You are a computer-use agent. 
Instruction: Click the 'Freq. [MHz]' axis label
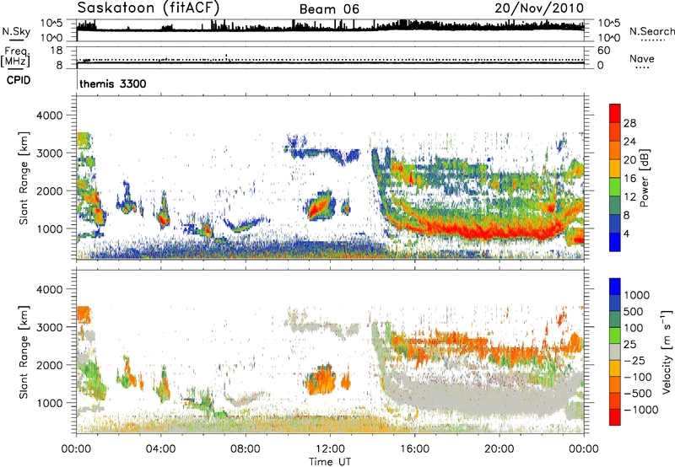[x=15, y=57]
